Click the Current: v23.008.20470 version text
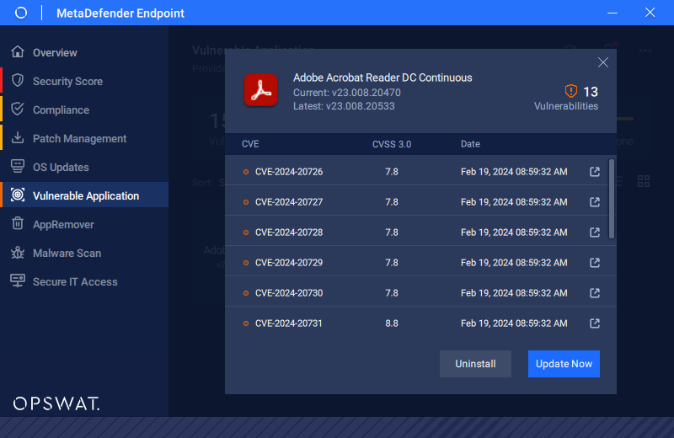 pyautogui.click(x=347, y=93)
